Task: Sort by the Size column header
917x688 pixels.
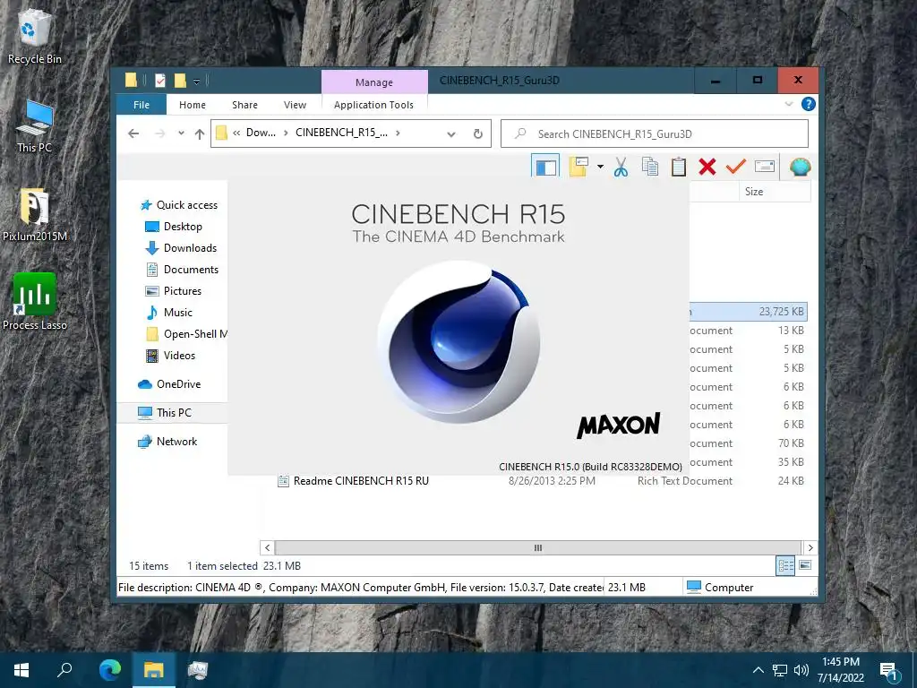Action: pyautogui.click(x=754, y=192)
